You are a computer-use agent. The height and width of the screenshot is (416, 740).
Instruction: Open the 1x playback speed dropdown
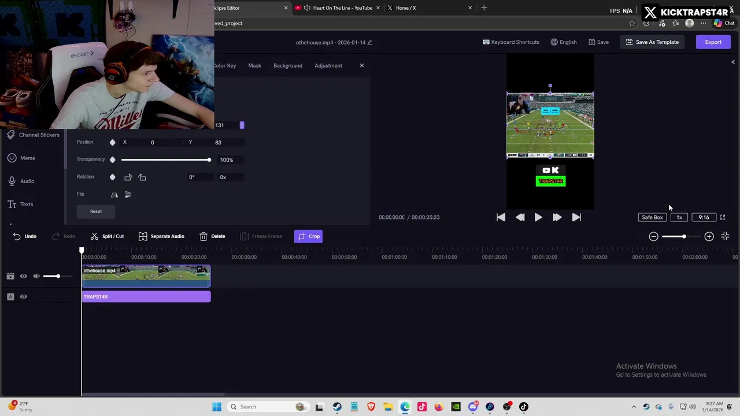(679, 217)
